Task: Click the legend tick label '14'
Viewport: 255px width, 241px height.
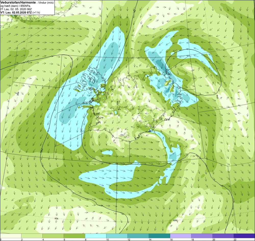Action: (150, 239)
